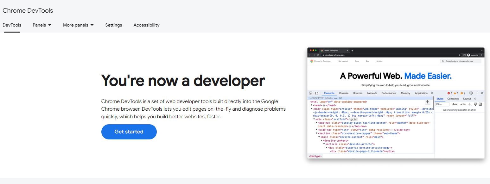Click the yellow warning count badge showing 3
490x184 pixels.
[x=456, y=93]
